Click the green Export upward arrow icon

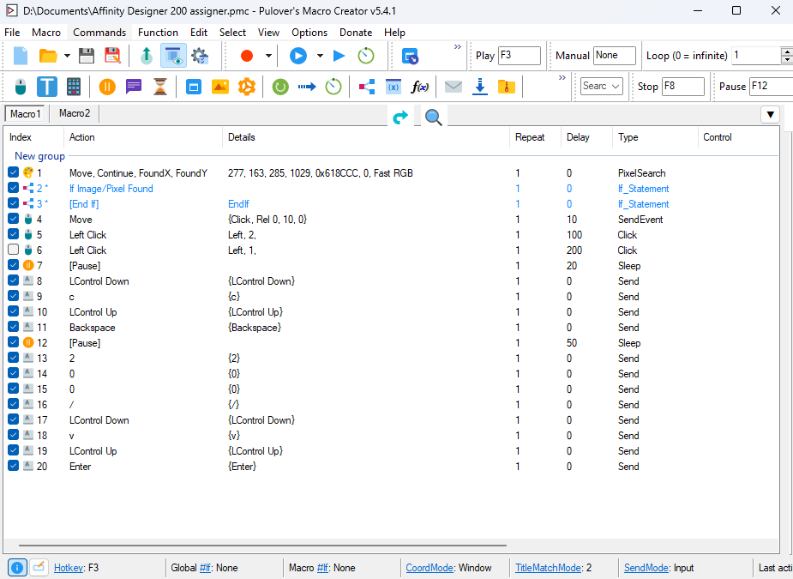[x=146, y=56]
